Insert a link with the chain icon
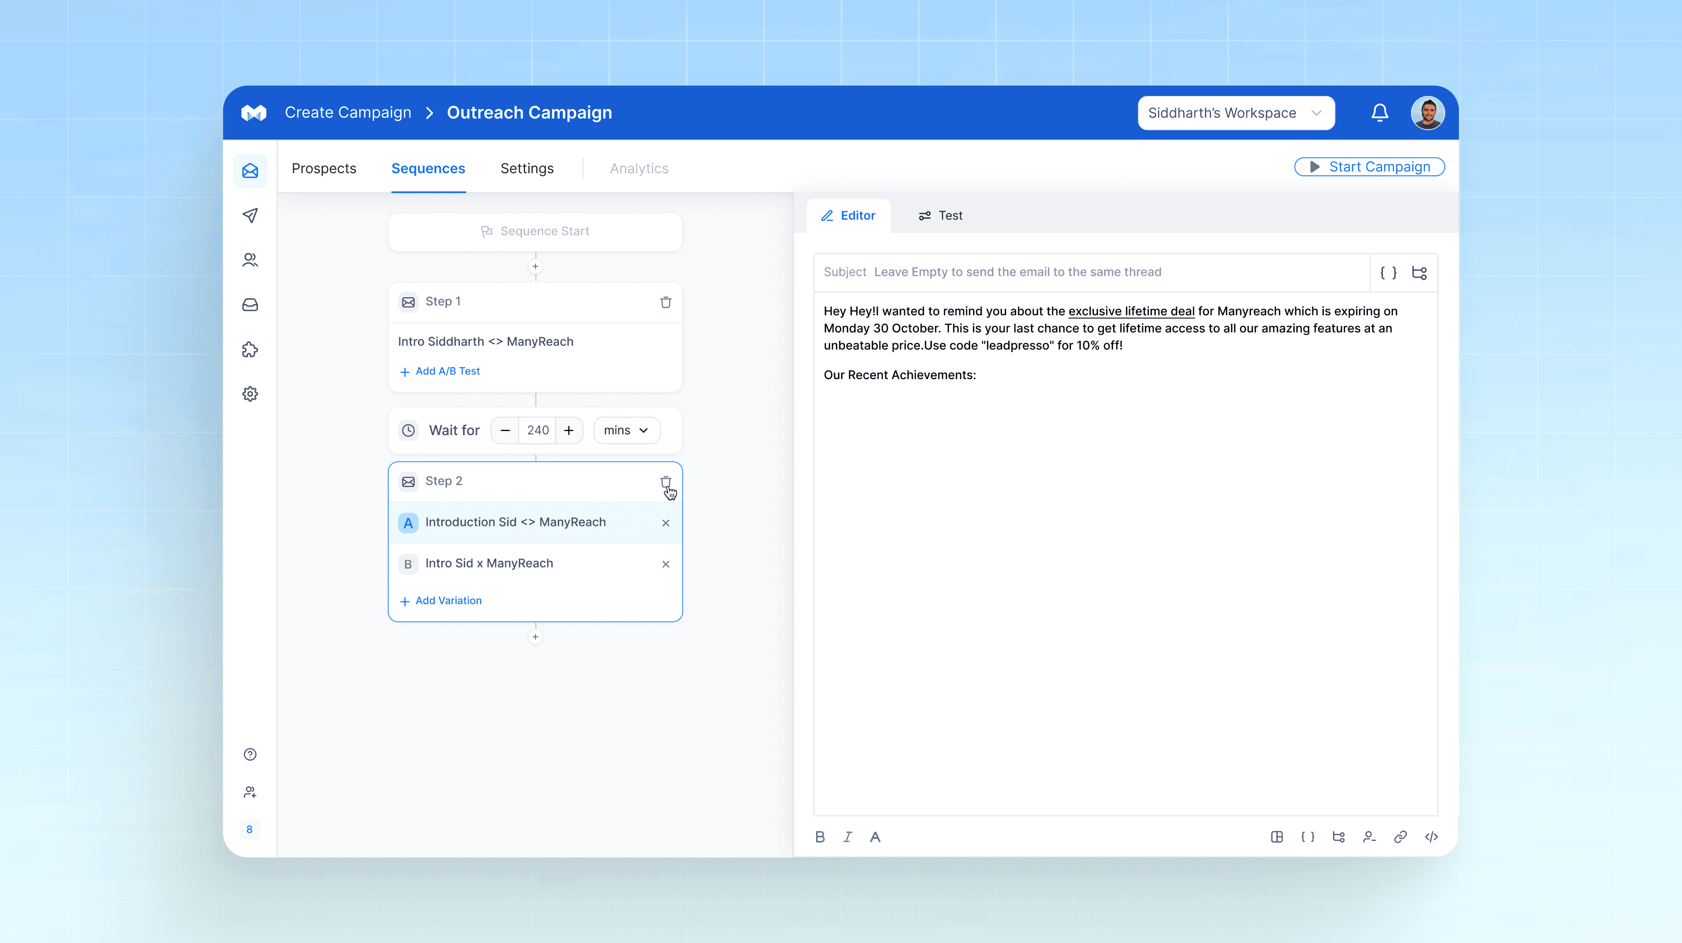This screenshot has width=1682, height=943. pos(1401,837)
